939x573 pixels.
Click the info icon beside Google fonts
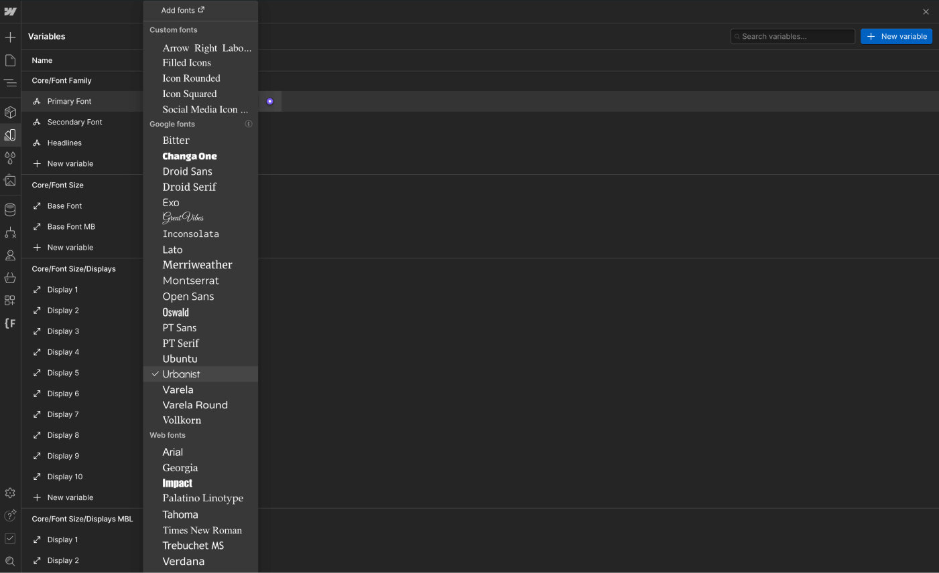click(x=249, y=124)
